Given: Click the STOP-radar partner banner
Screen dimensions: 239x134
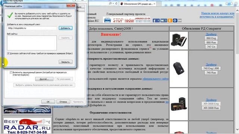Looking at the screenshot, I should click(127, 20).
